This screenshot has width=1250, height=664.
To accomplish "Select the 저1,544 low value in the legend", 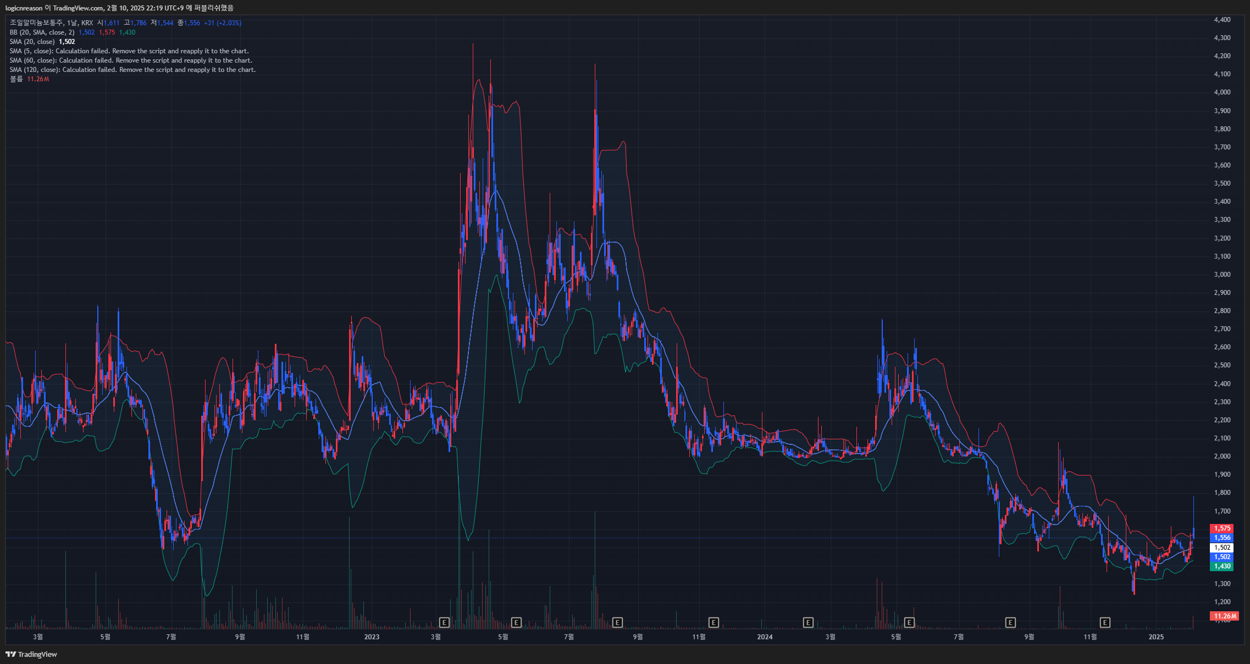I will pos(162,23).
